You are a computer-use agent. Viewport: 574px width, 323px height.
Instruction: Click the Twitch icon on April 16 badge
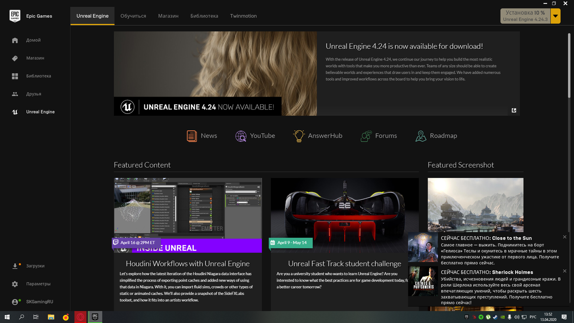[x=116, y=243]
